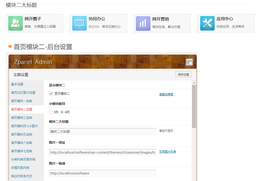Open the 可用图片列表 link
The height and width of the screenshot is (181, 259).
(168, 152)
